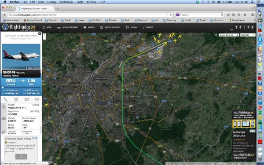The height and width of the screenshot is (165, 264).
Task: Expand the News bookmarks folder
Action: point(81,20)
